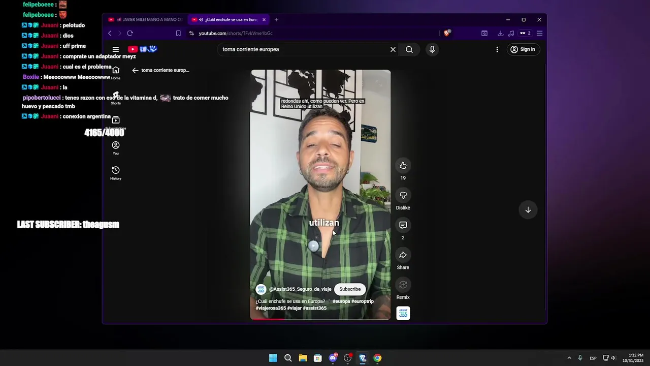The width and height of the screenshot is (650, 366).
Task: Open the microphone tray icon
Action: [580, 358]
